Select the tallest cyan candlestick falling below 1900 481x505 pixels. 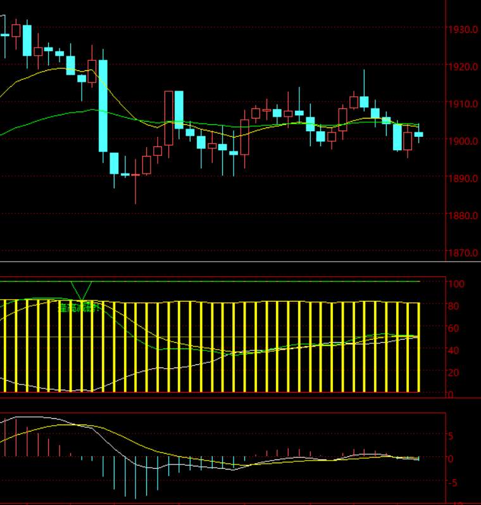[103, 106]
